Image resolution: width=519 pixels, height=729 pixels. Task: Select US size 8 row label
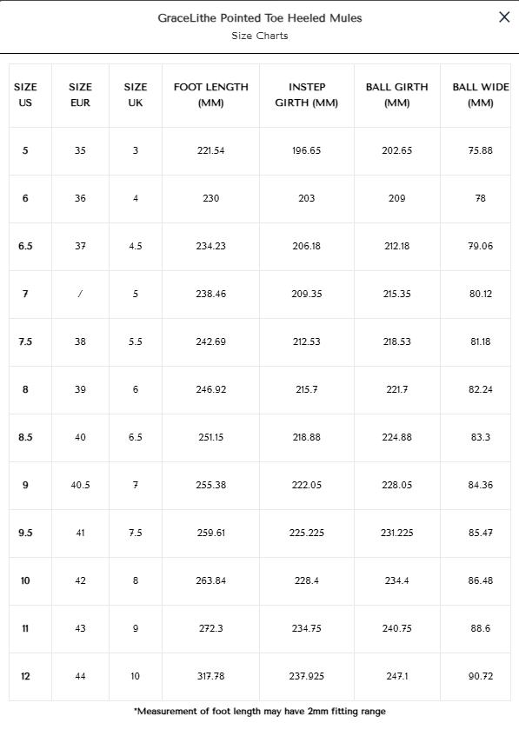(x=25, y=389)
